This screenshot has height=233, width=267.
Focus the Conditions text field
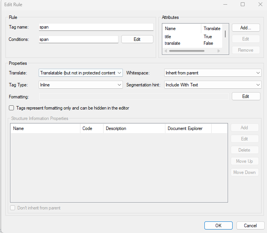78,39
